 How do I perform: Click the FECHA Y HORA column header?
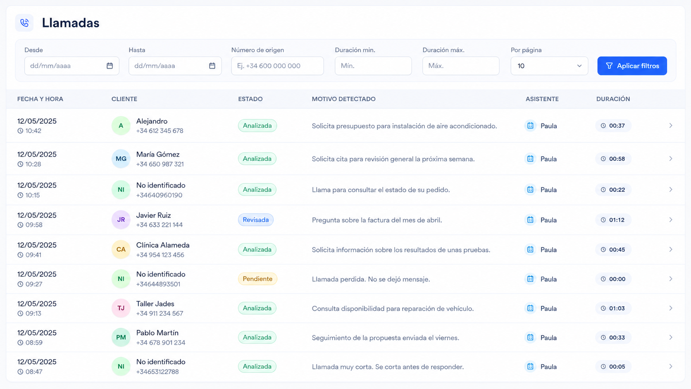coord(40,99)
